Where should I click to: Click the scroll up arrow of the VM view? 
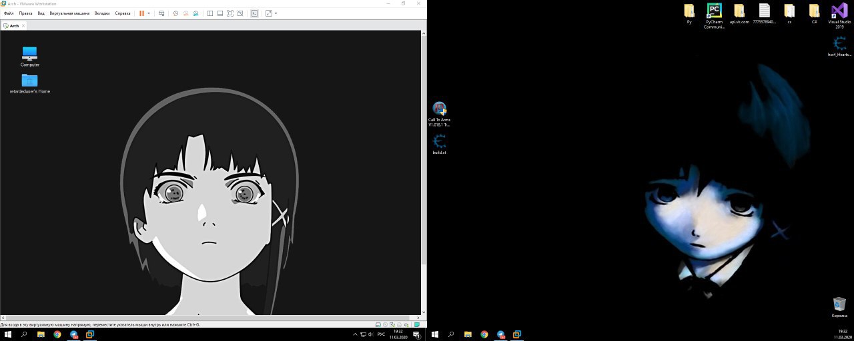click(423, 33)
